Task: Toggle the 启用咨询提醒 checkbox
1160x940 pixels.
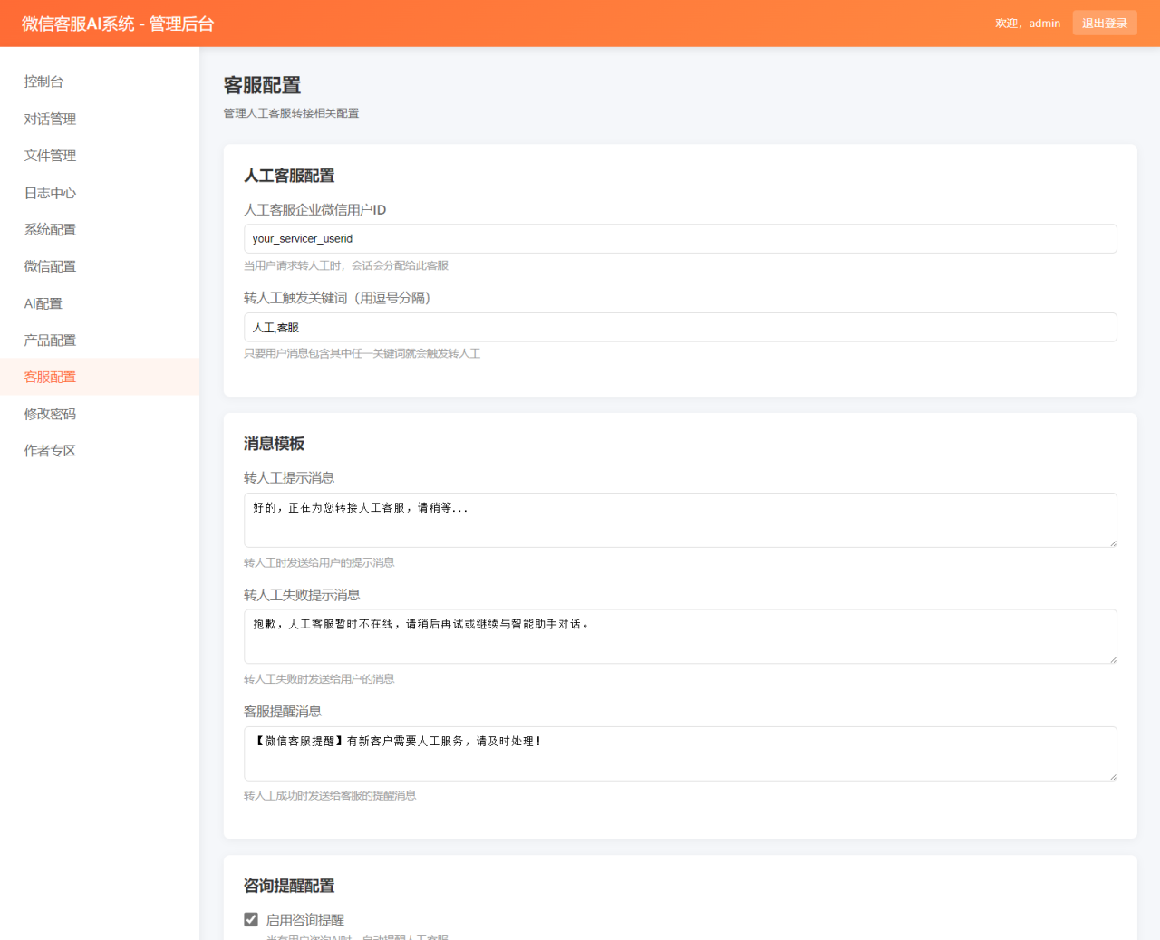Action: coord(250,918)
